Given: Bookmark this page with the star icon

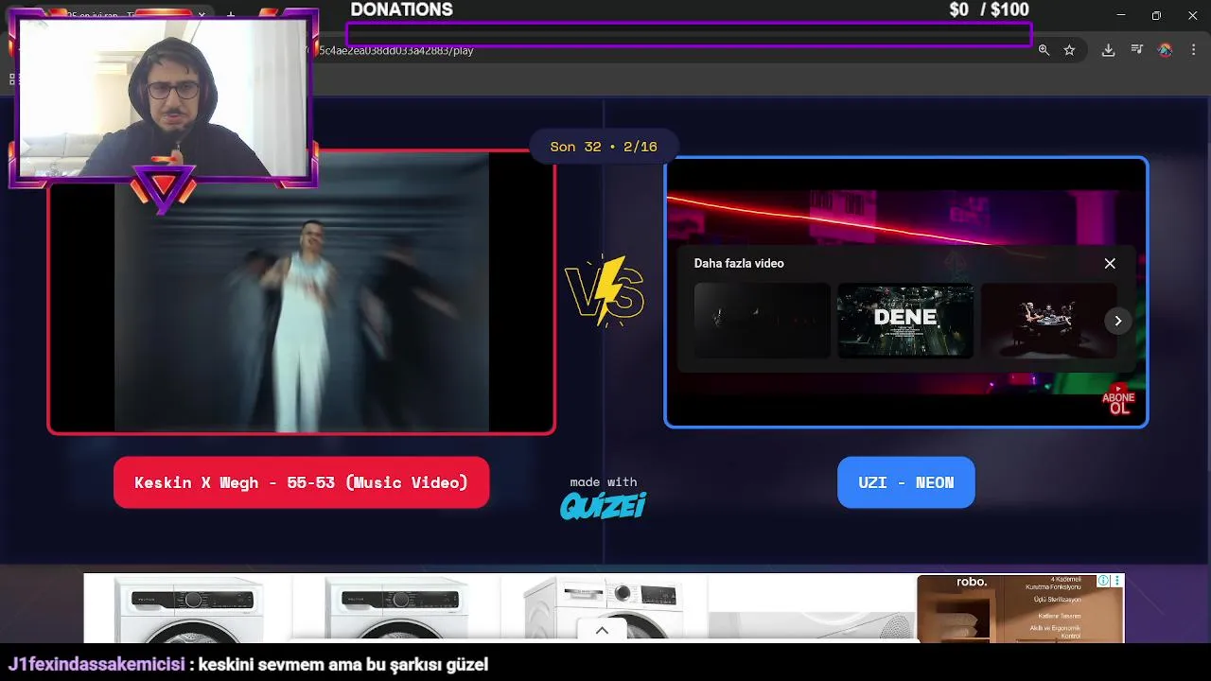Looking at the screenshot, I should click(1069, 50).
